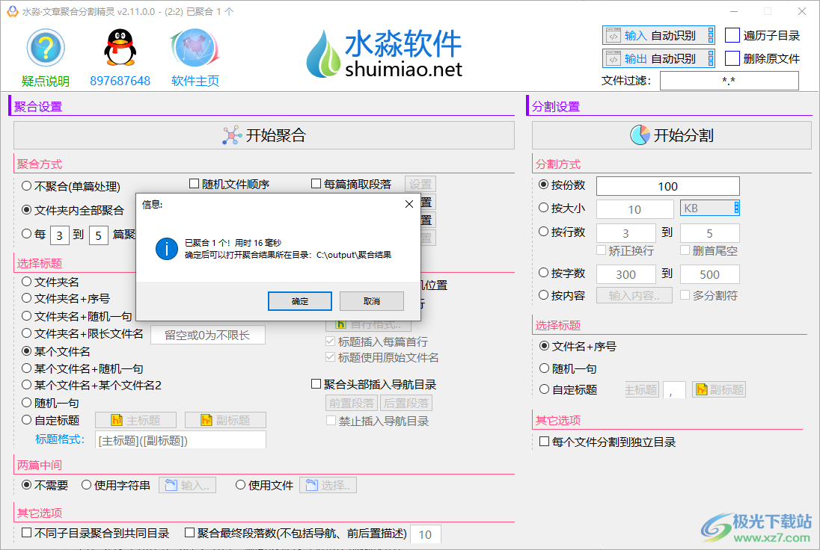Toggle 随机文件顺序 checkbox
The height and width of the screenshot is (550, 820).
[x=194, y=184]
